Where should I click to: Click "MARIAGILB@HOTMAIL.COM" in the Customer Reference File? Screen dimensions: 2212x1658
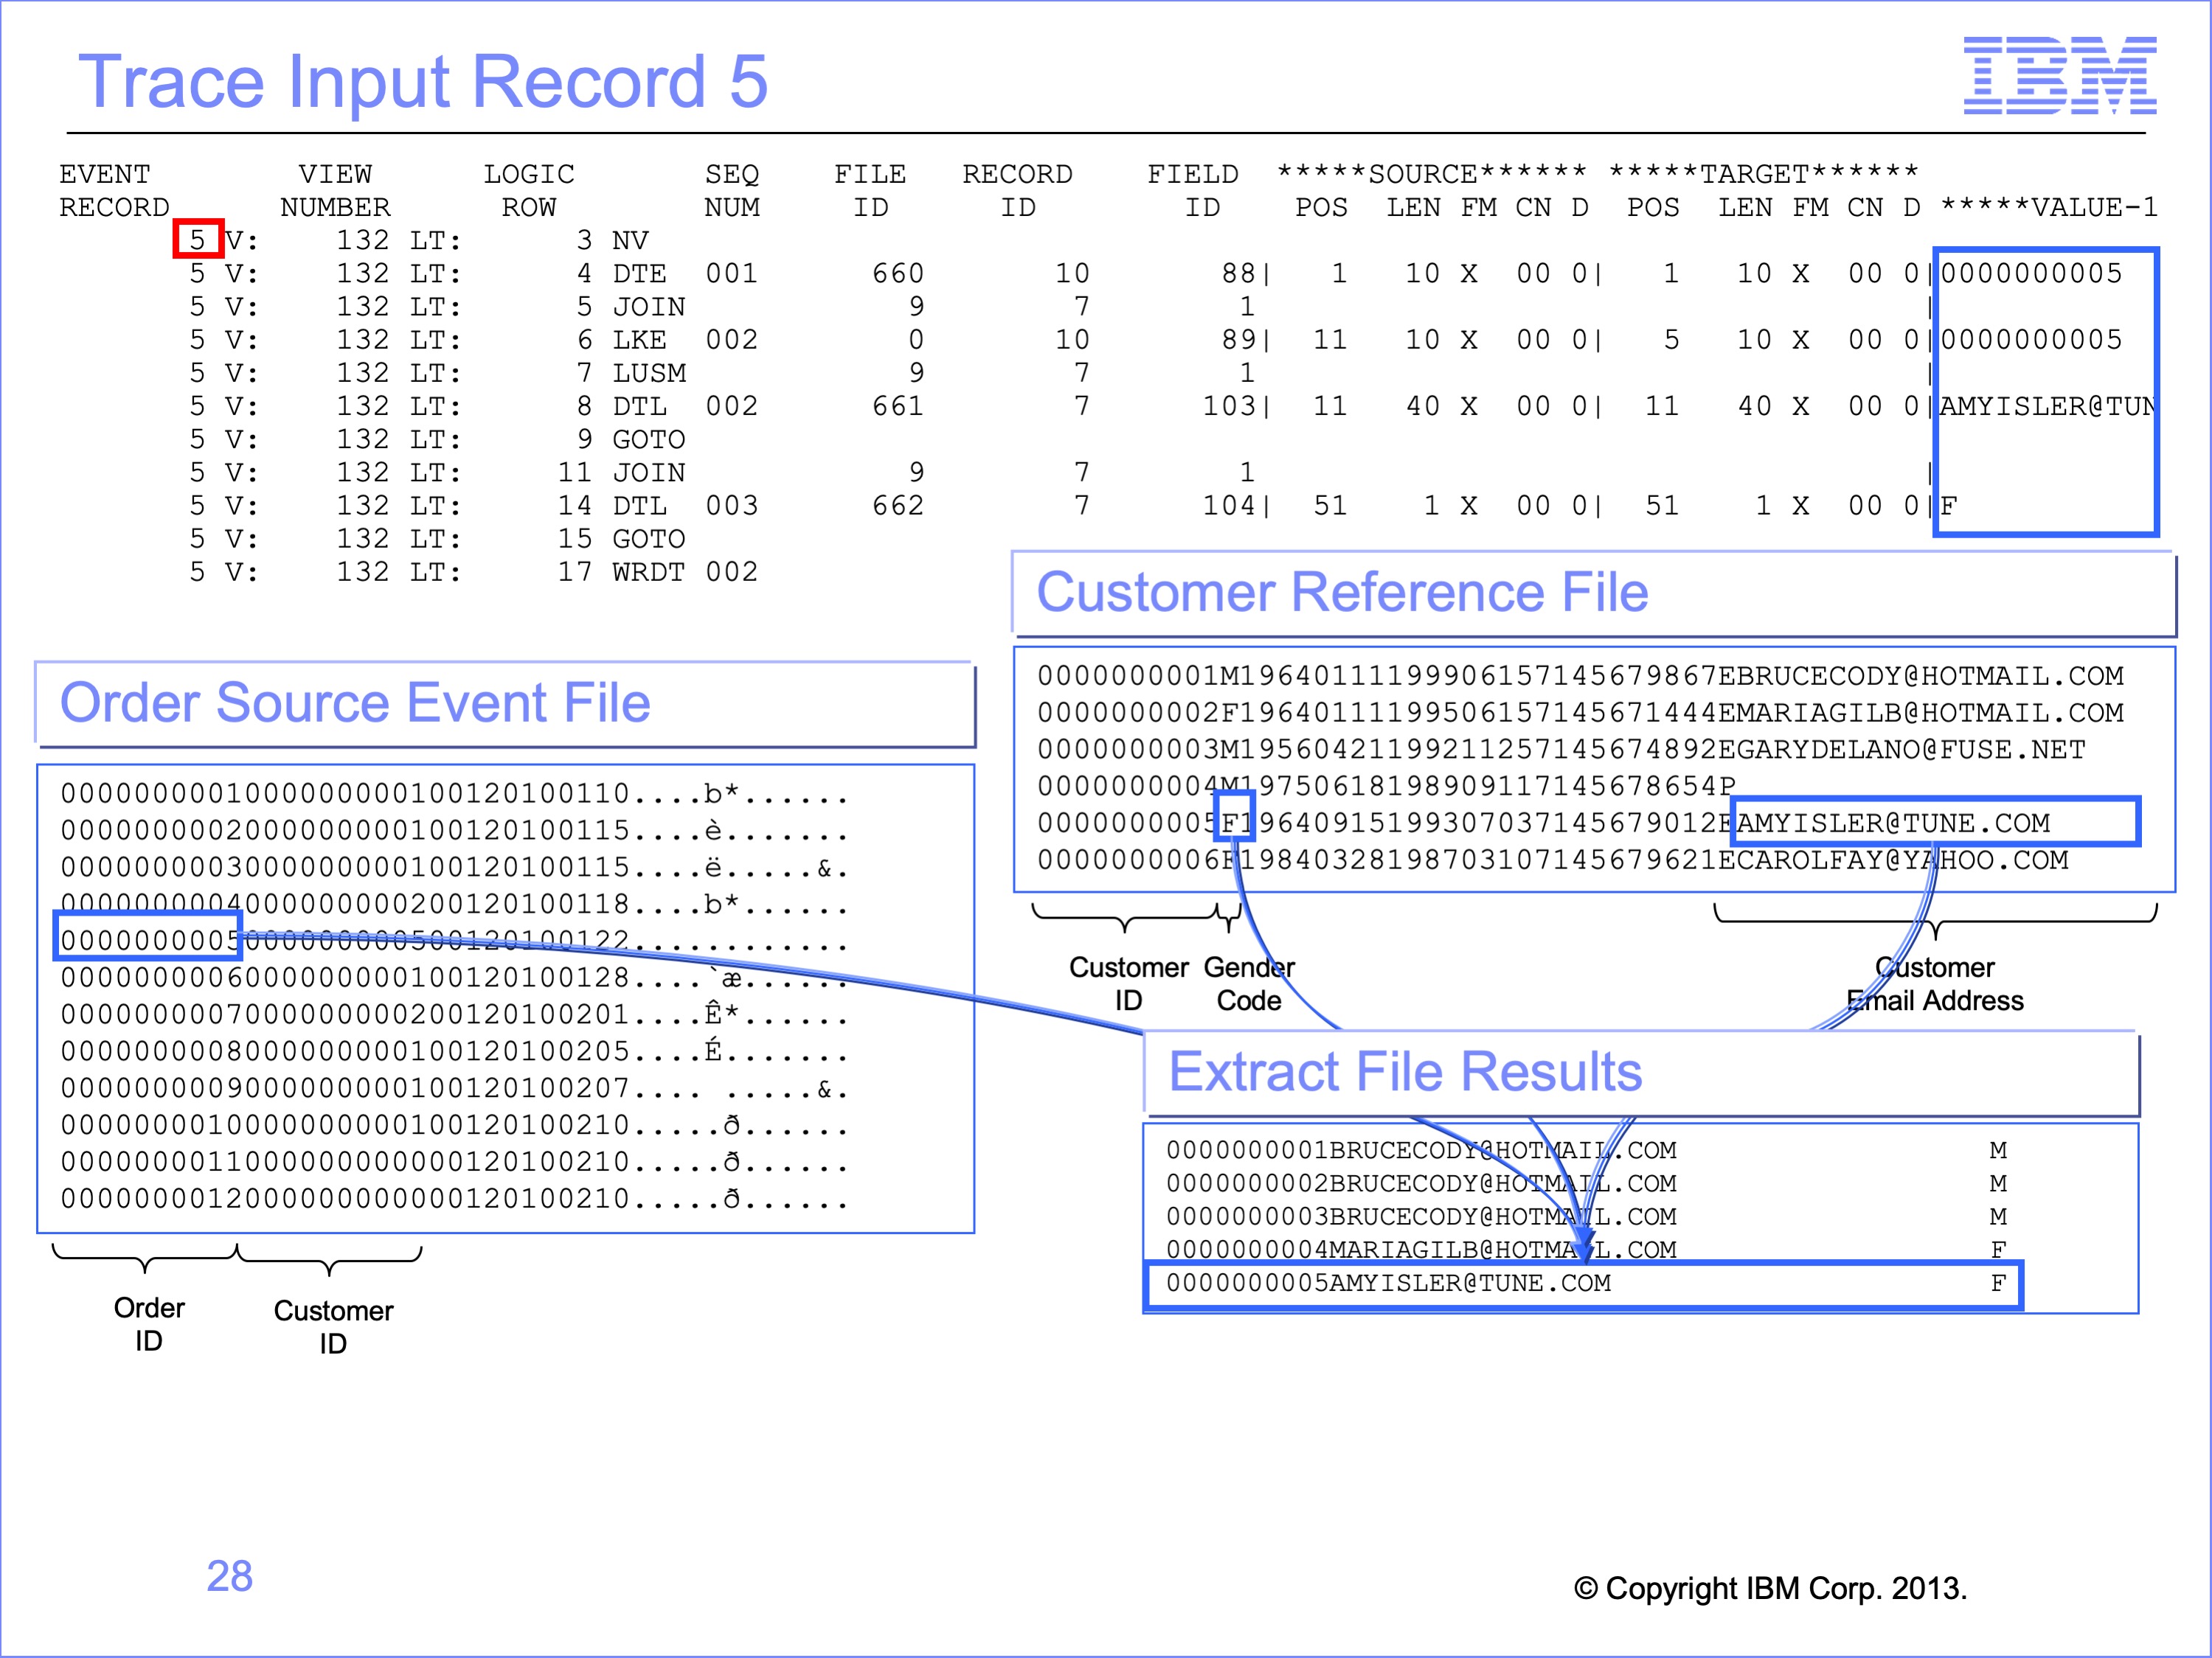(1929, 714)
